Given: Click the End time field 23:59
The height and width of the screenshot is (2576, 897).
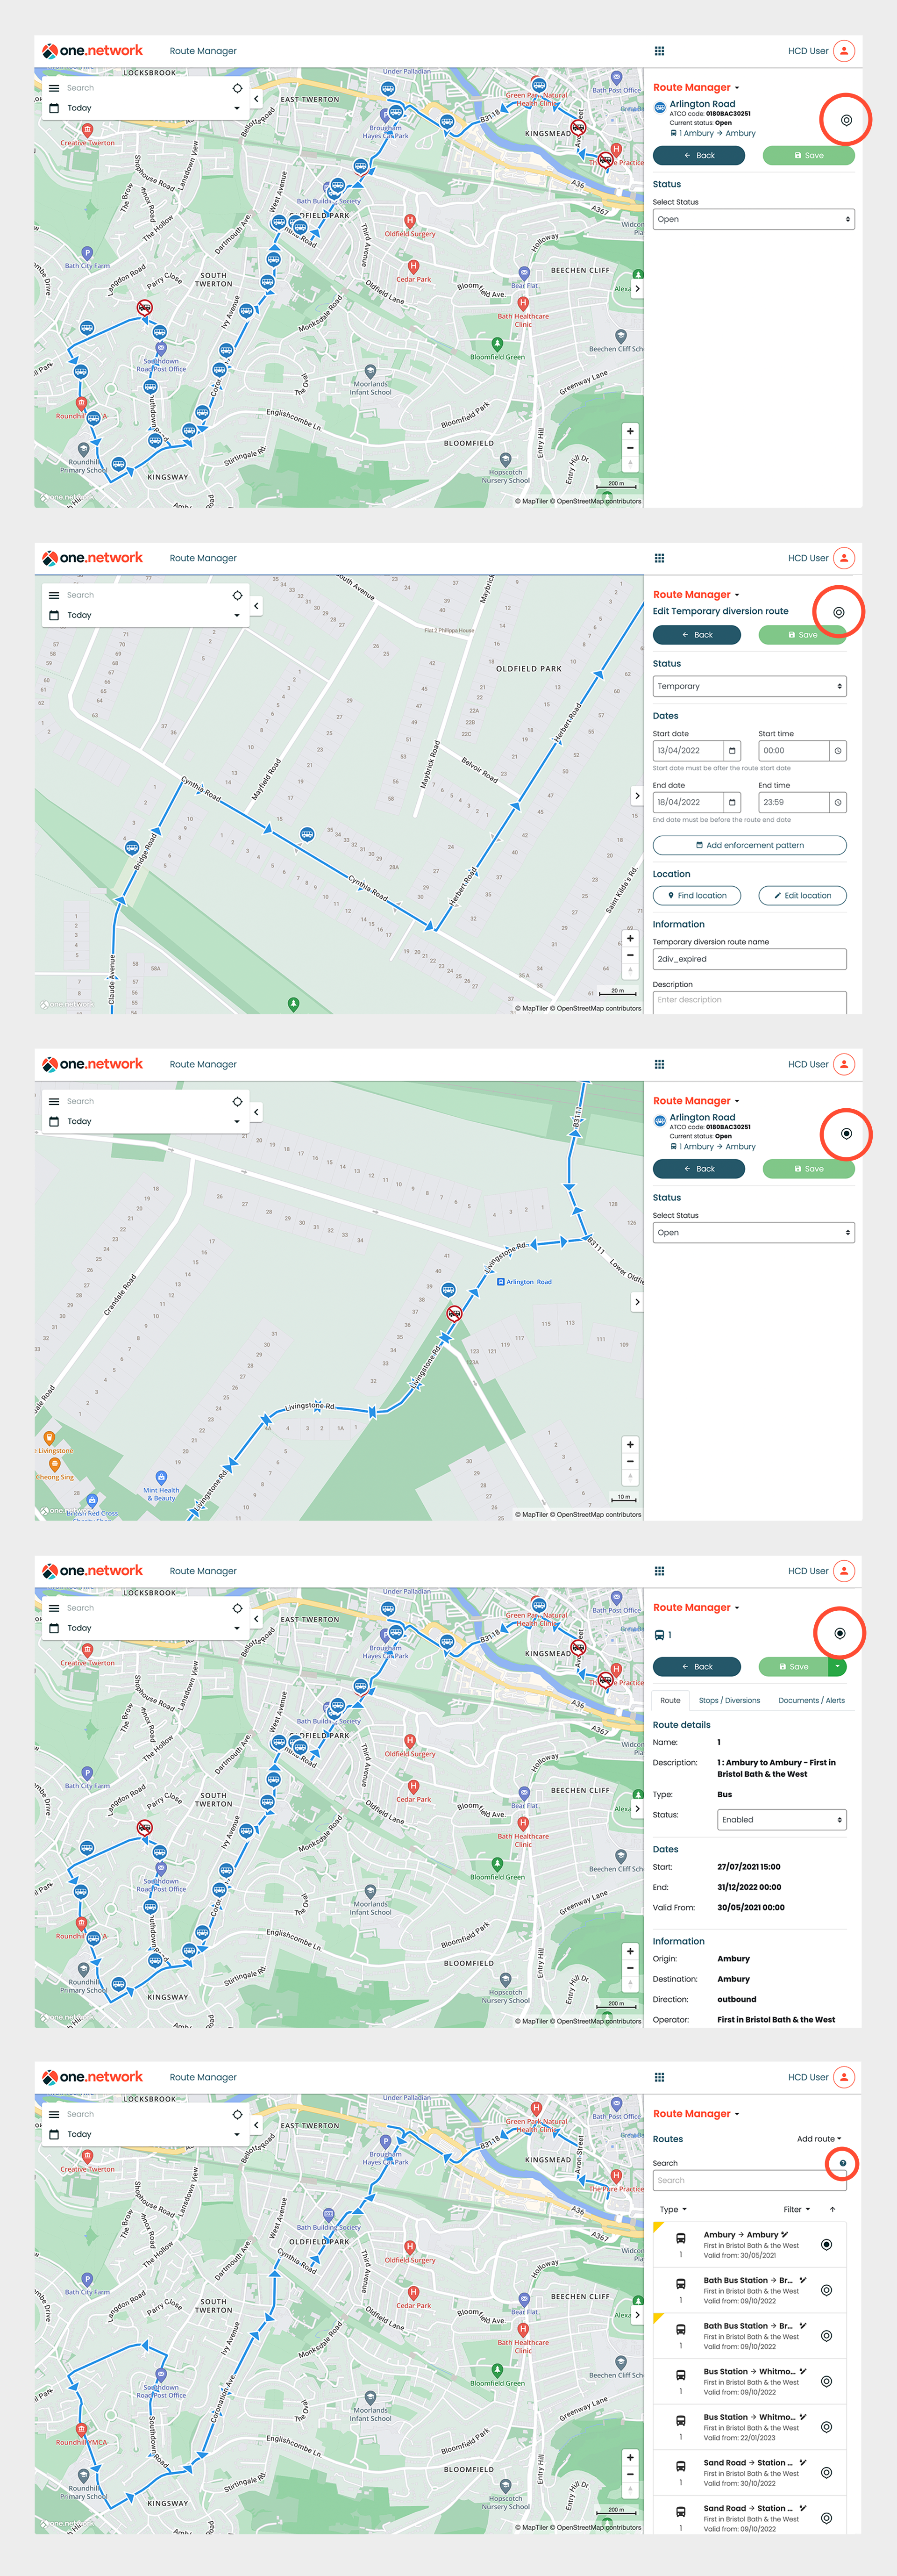Looking at the screenshot, I should coord(794,802).
